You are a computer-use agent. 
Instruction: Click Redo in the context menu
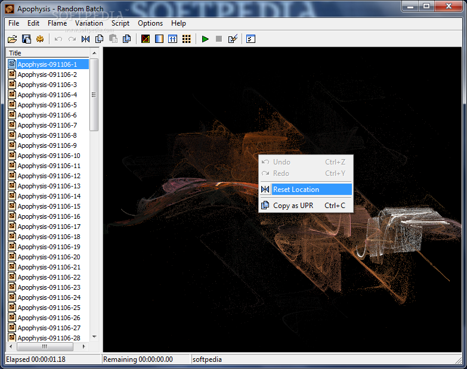(306, 173)
